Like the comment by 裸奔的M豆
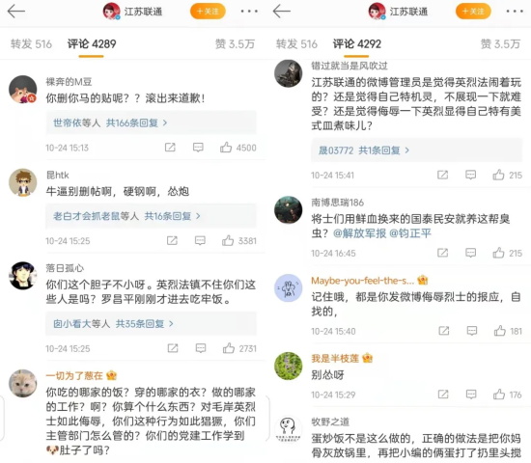 tap(226, 148)
